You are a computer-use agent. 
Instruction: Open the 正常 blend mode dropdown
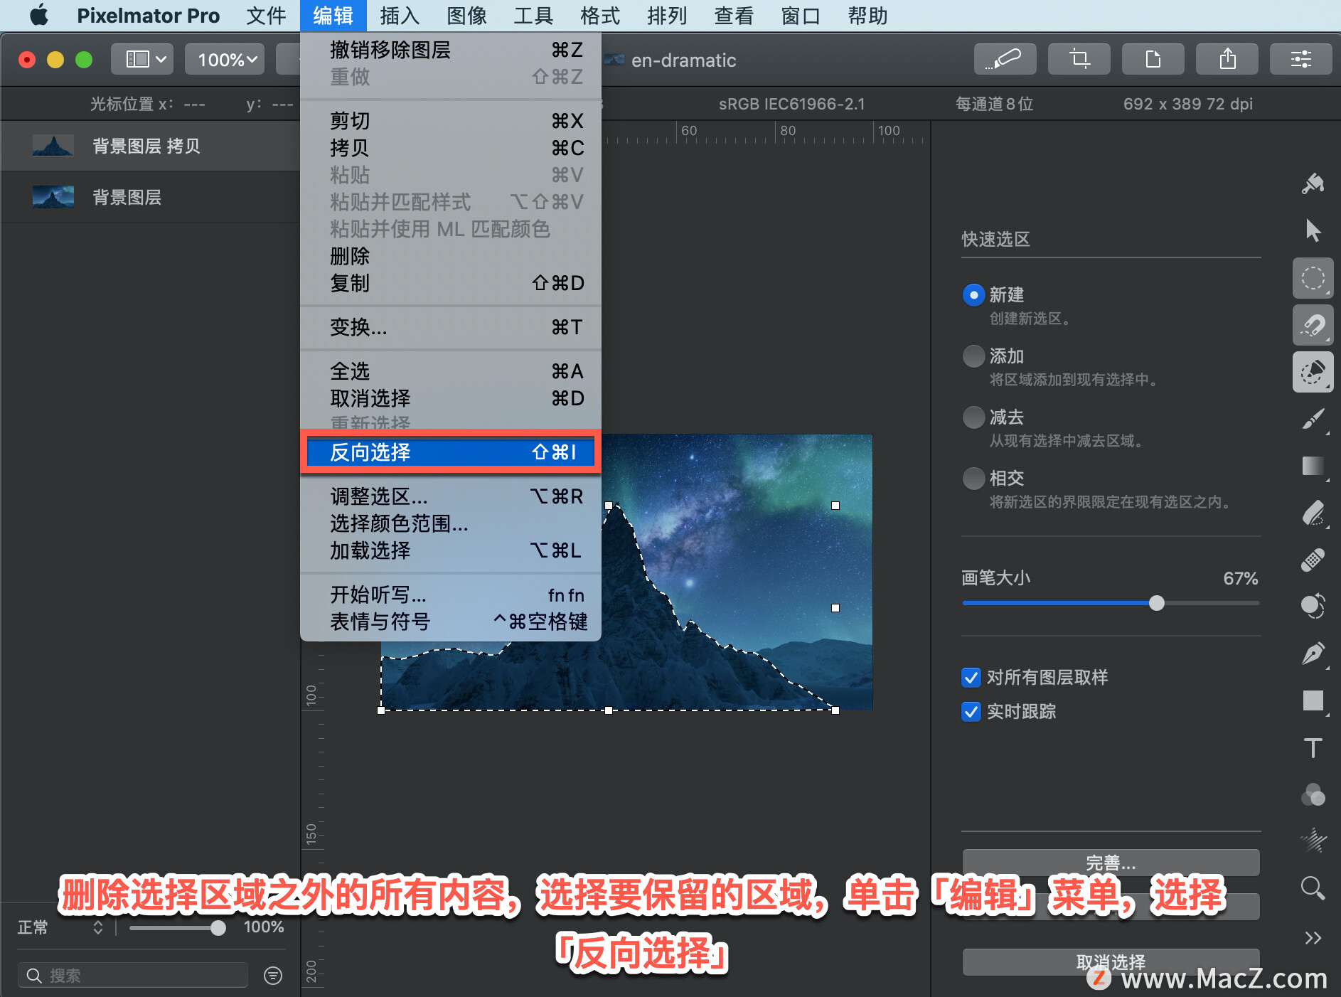tap(64, 927)
